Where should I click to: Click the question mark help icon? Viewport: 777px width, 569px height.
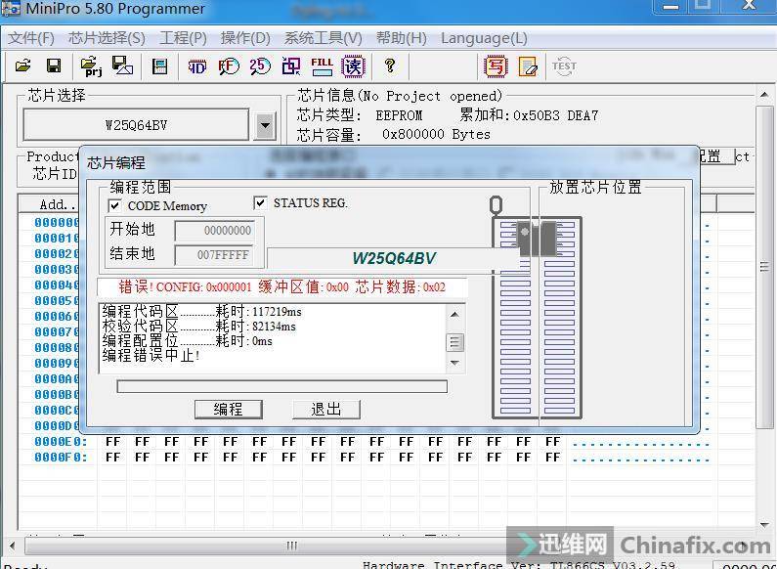pyautogui.click(x=390, y=66)
